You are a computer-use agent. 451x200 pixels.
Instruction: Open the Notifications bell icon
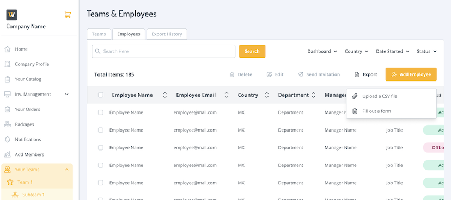(x=8, y=140)
